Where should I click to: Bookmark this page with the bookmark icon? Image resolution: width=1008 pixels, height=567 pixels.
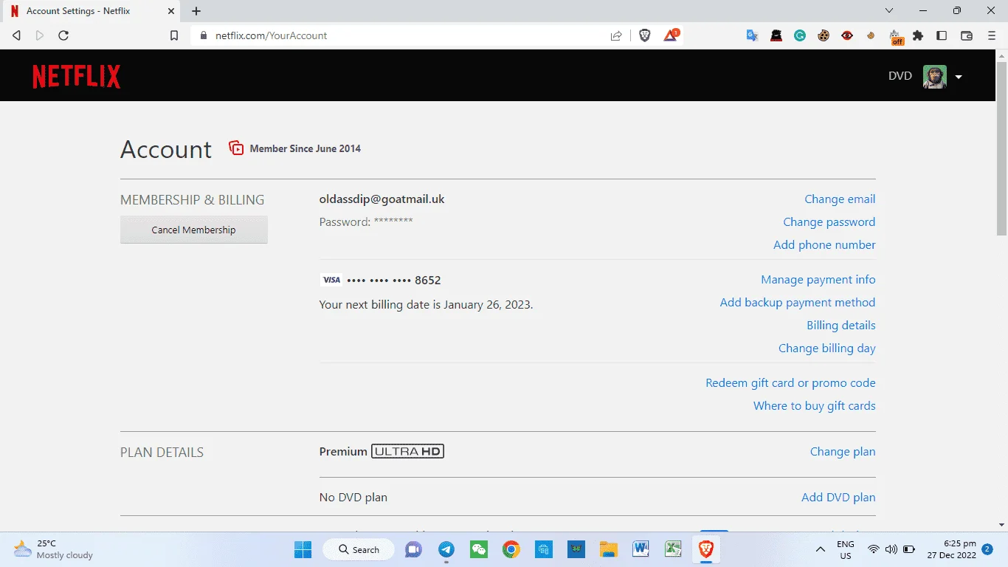(x=174, y=35)
